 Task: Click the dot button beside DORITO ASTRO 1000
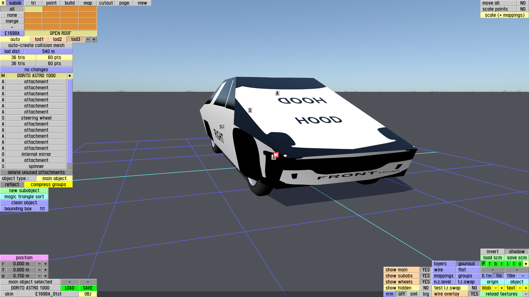click(70, 76)
